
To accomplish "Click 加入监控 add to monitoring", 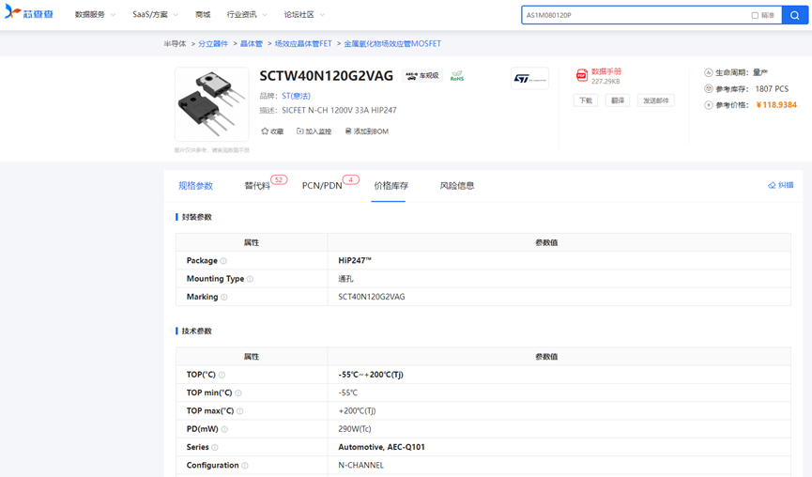I will click(x=314, y=131).
